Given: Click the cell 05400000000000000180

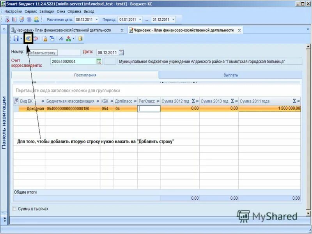Looking at the screenshot, I should point(73,109).
